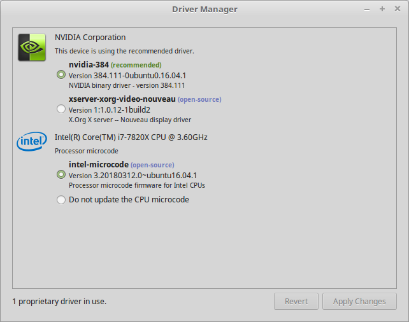Click the Intel logo icon
This screenshot has height=322, width=409.
pyautogui.click(x=32, y=141)
